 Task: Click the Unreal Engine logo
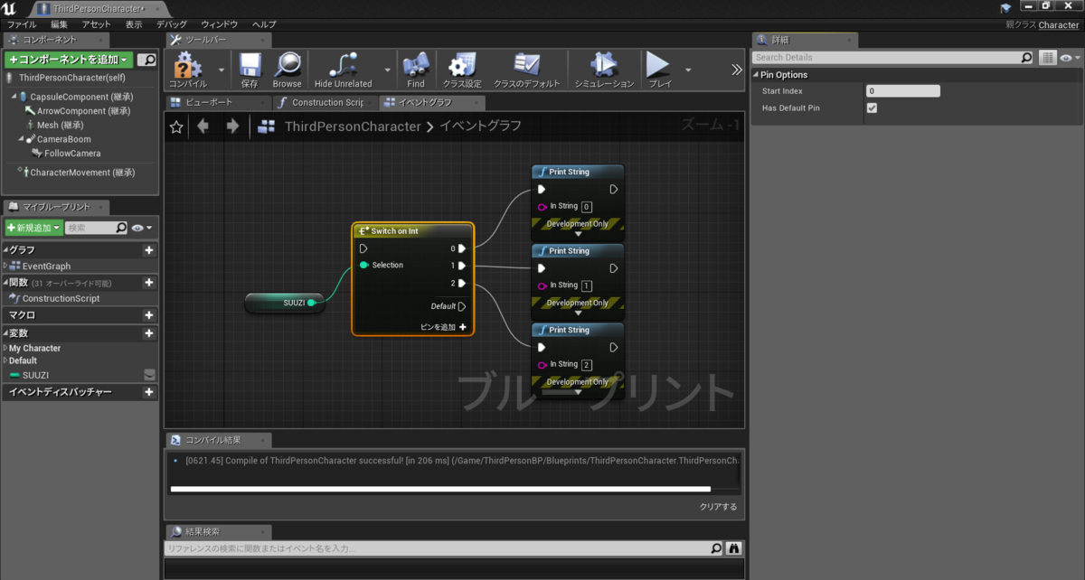click(11, 8)
